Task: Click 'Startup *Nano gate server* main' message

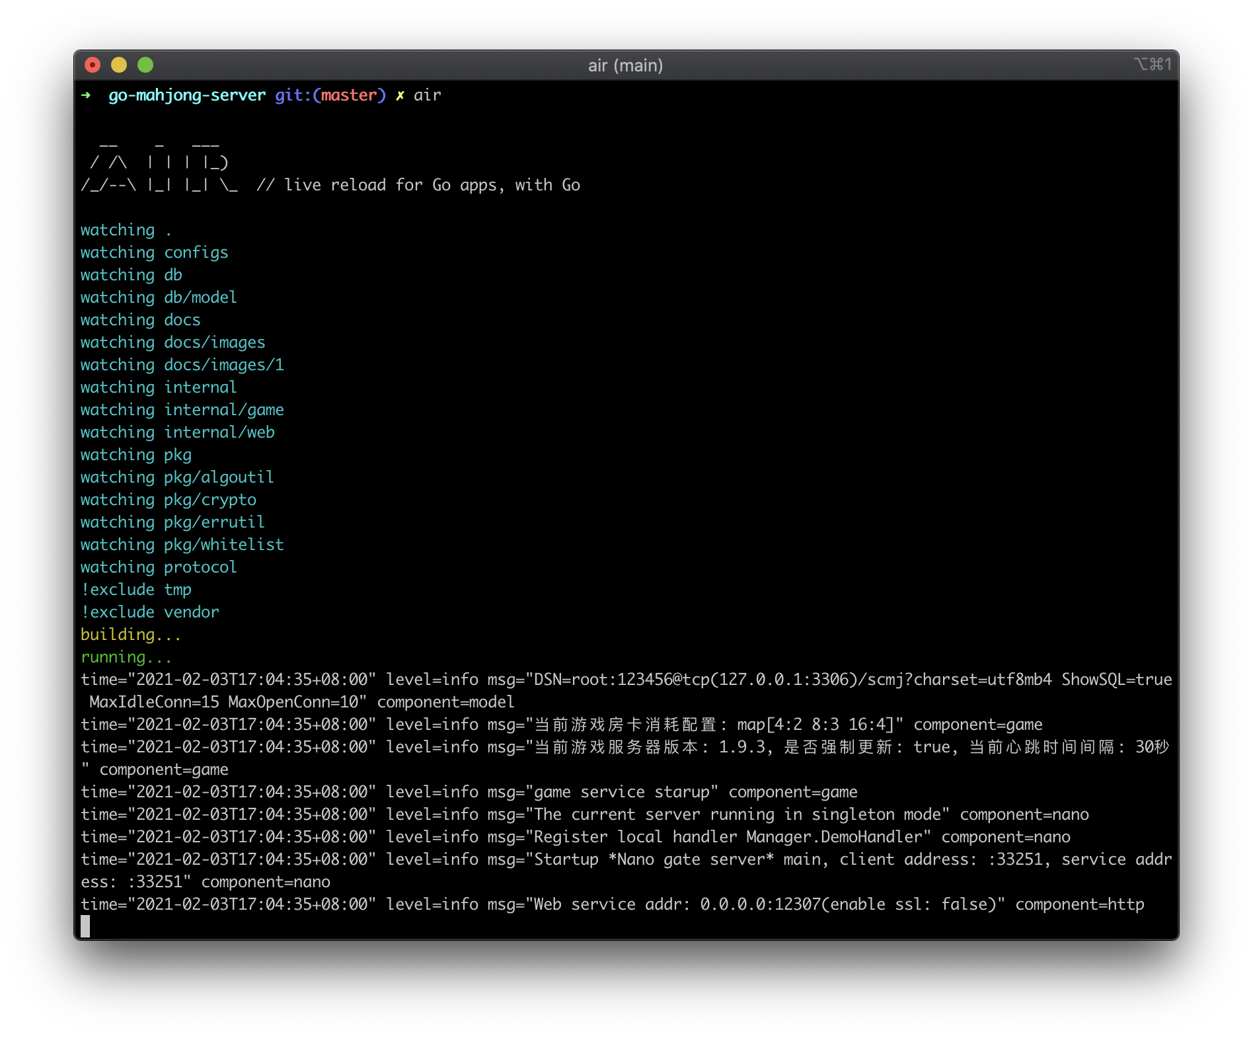Action: [677, 859]
